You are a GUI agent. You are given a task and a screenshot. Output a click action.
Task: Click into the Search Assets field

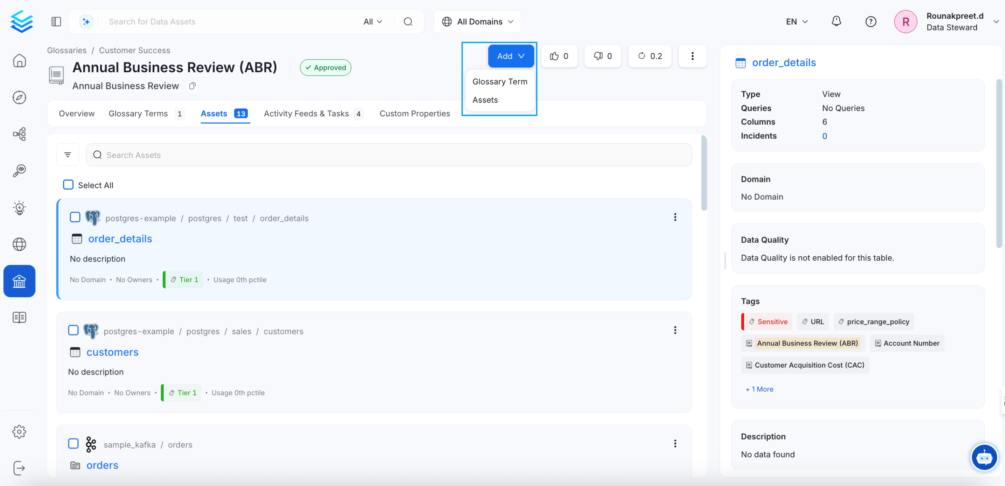(x=389, y=155)
